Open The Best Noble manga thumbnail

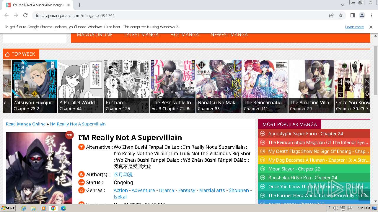pos(173,86)
